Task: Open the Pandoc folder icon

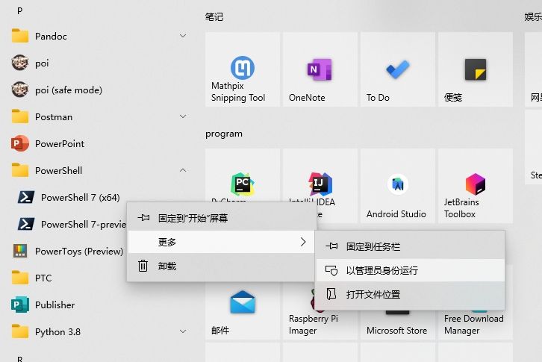Action: [20, 36]
